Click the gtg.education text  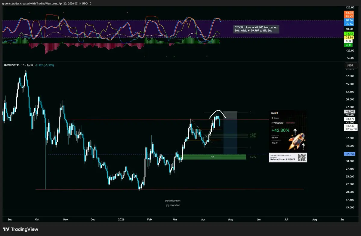click(x=173, y=205)
